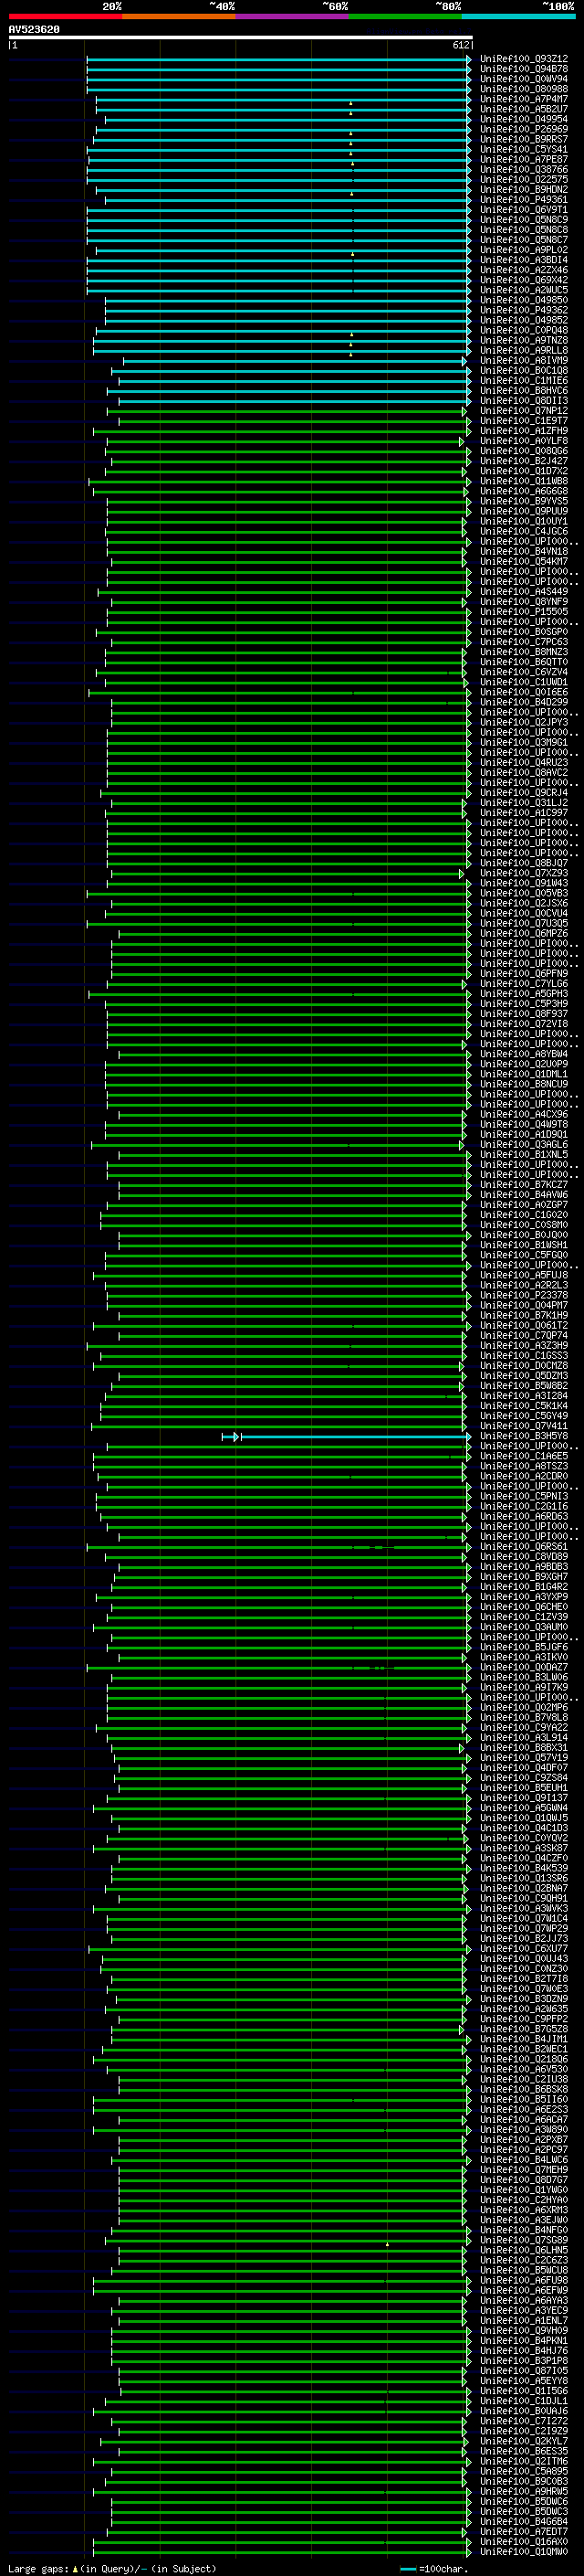Image resolution: width=584 pixels, height=2576 pixels.
Task: Click the green alignment bar of UniRef100_Q6RS61
Action: tap(278, 1547)
